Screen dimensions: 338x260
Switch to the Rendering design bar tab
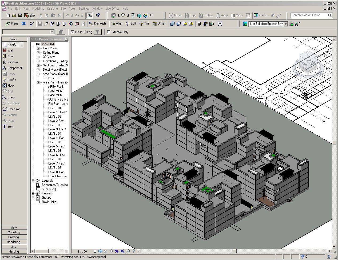point(14,242)
